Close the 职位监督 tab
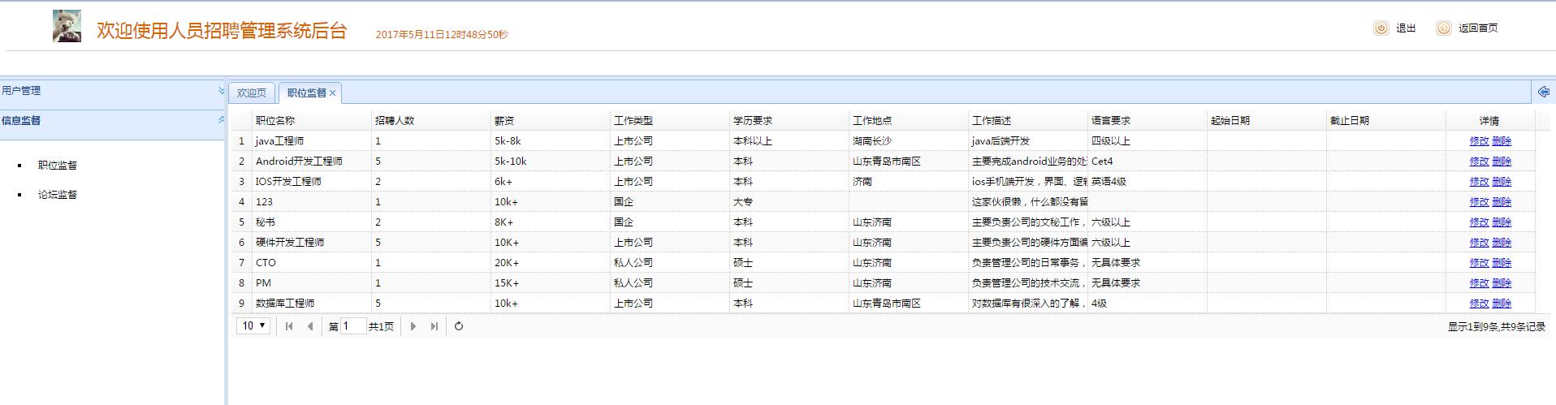The height and width of the screenshot is (405, 1556). click(332, 93)
